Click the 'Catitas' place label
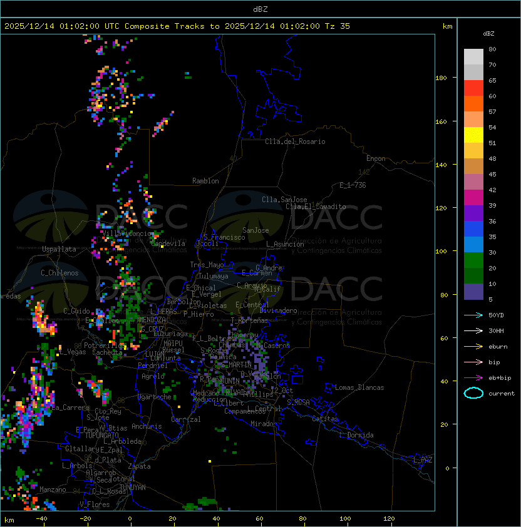 (x=325, y=419)
